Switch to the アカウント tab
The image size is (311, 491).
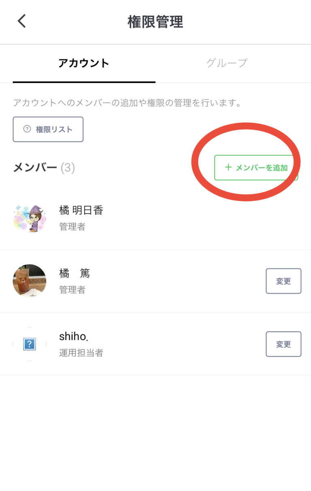point(84,63)
